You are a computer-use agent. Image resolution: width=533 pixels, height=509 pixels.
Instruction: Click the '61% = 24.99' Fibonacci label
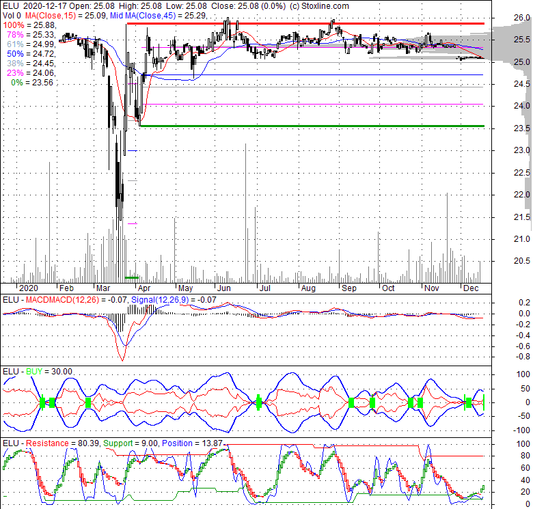click(x=31, y=44)
